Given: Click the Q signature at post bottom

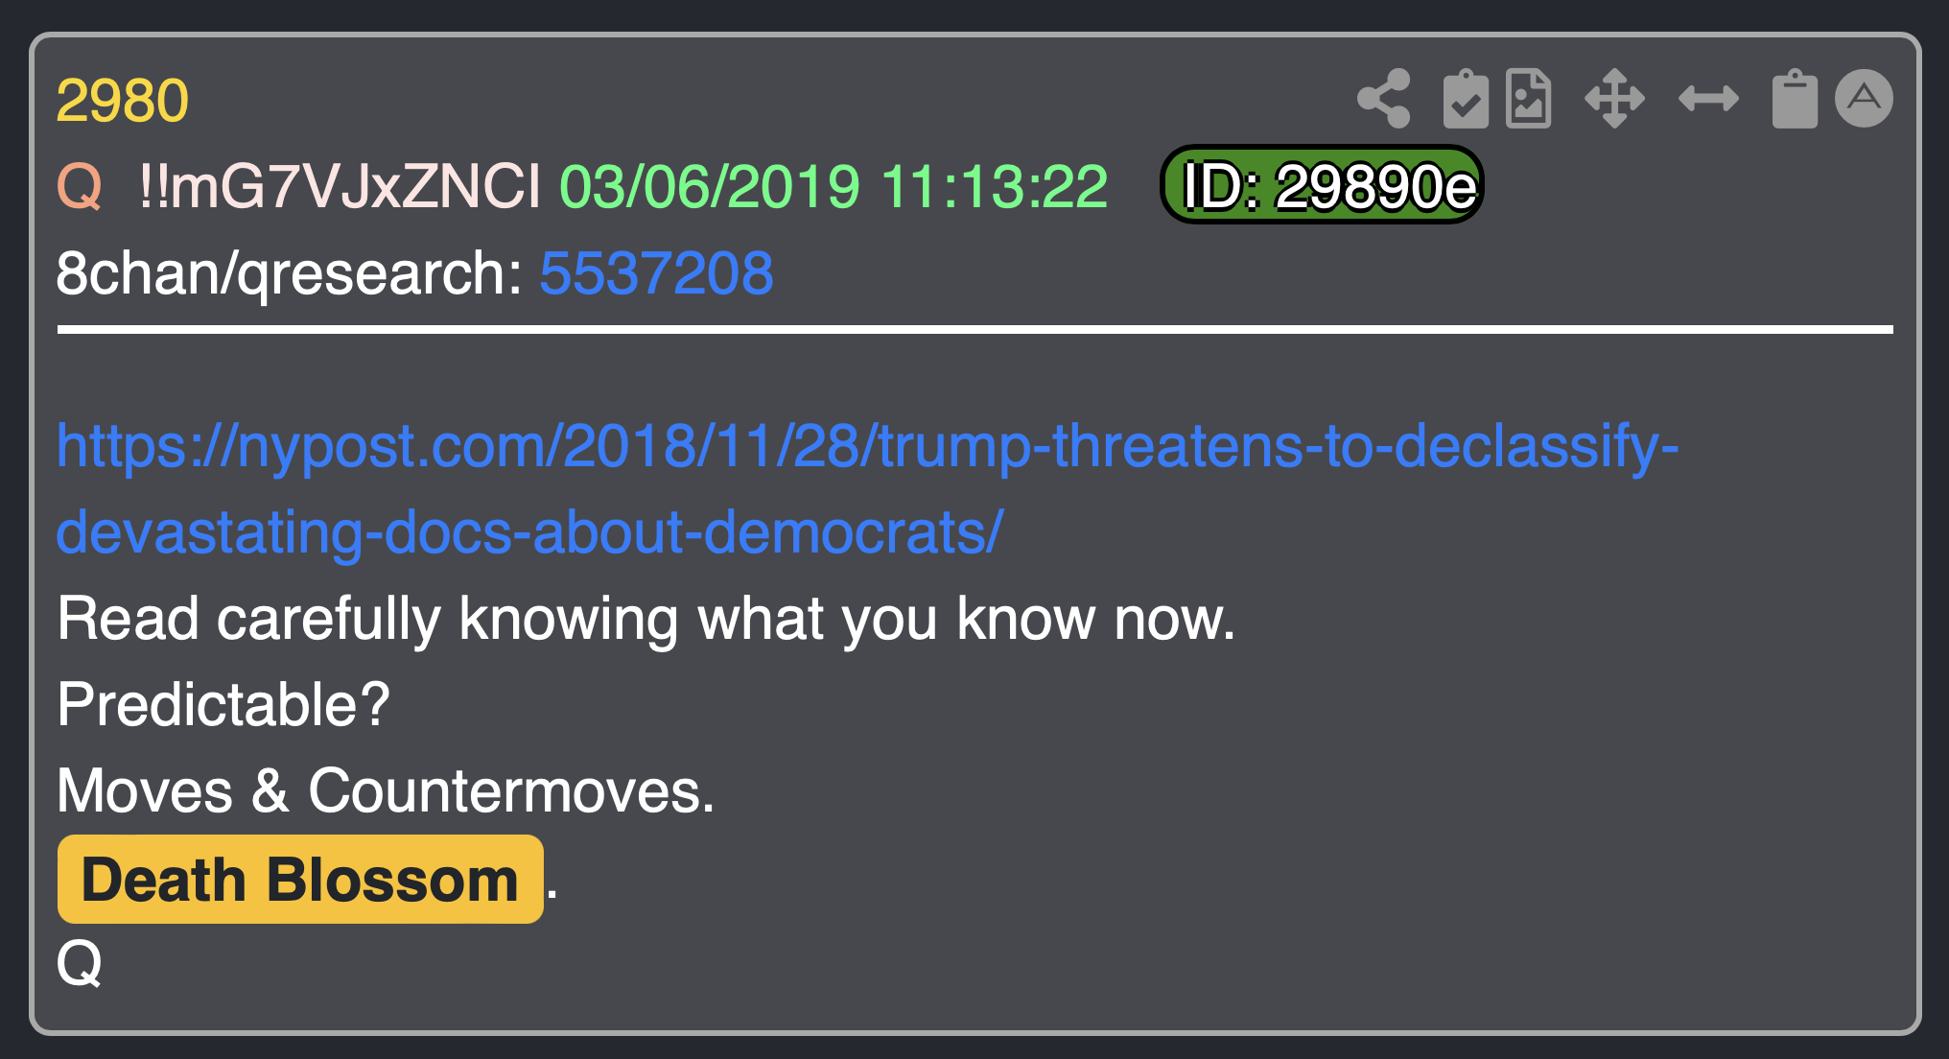Looking at the screenshot, I should [x=80, y=963].
